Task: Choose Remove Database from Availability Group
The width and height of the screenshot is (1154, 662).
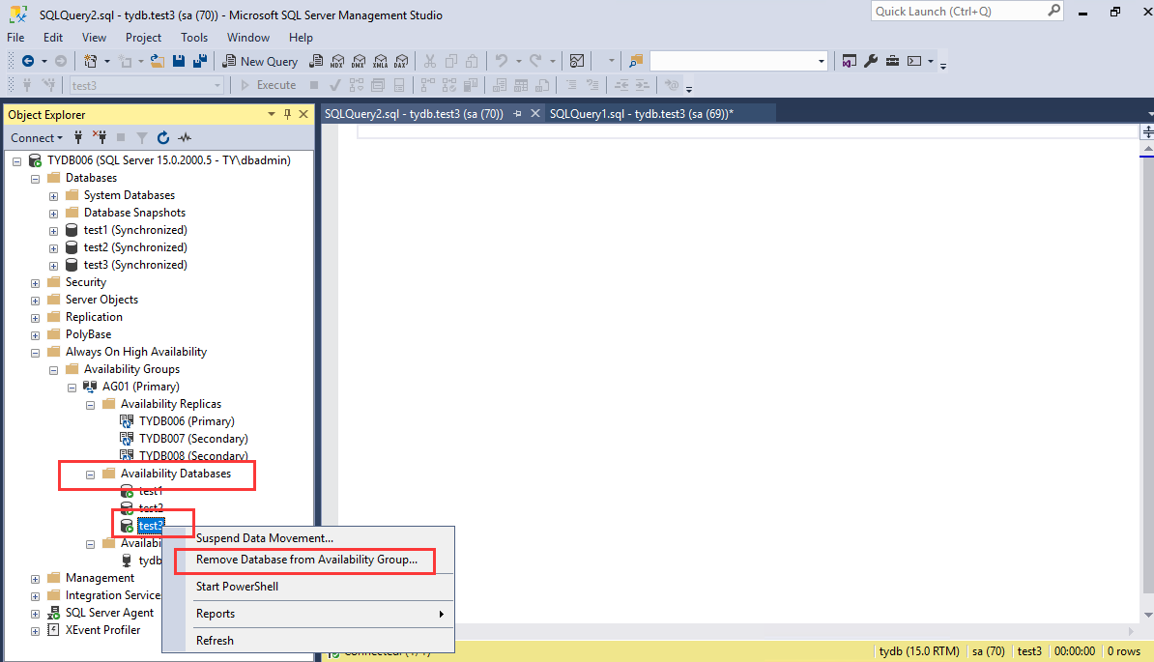Action: (x=307, y=560)
